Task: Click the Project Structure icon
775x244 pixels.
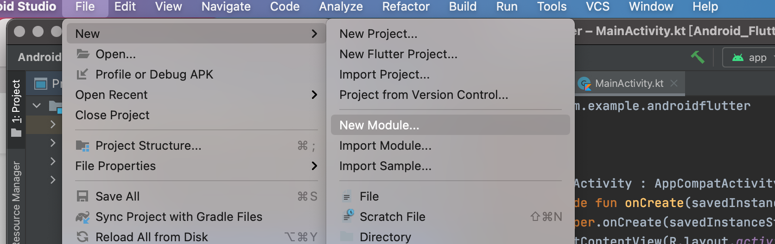Action: tap(83, 146)
